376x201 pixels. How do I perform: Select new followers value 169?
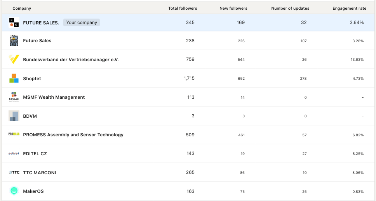[x=240, y=22]
